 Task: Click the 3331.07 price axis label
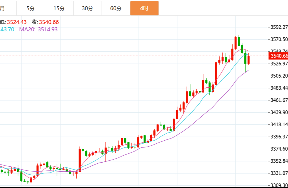pos(279,173)
